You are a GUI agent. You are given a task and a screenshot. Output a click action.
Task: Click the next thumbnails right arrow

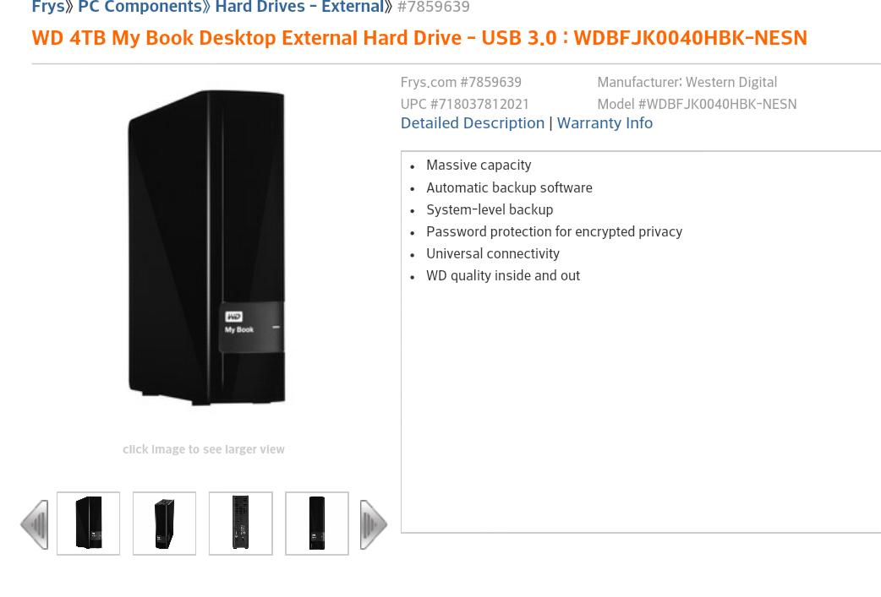click(x=373, y=524)
